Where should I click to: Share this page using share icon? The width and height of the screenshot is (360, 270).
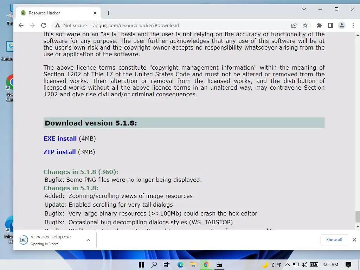point(294,25)
